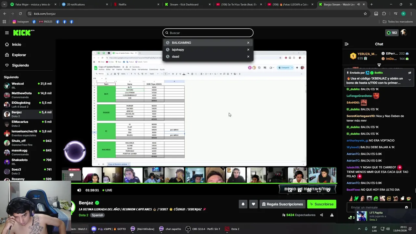Image resolution: width=416 pixels, height=234 pixels.
Task: Open the Kick hamburger sidebar menu
Action: (x=7, y=33)
